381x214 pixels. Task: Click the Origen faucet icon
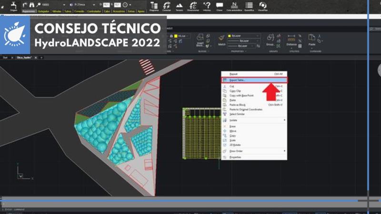14,6
